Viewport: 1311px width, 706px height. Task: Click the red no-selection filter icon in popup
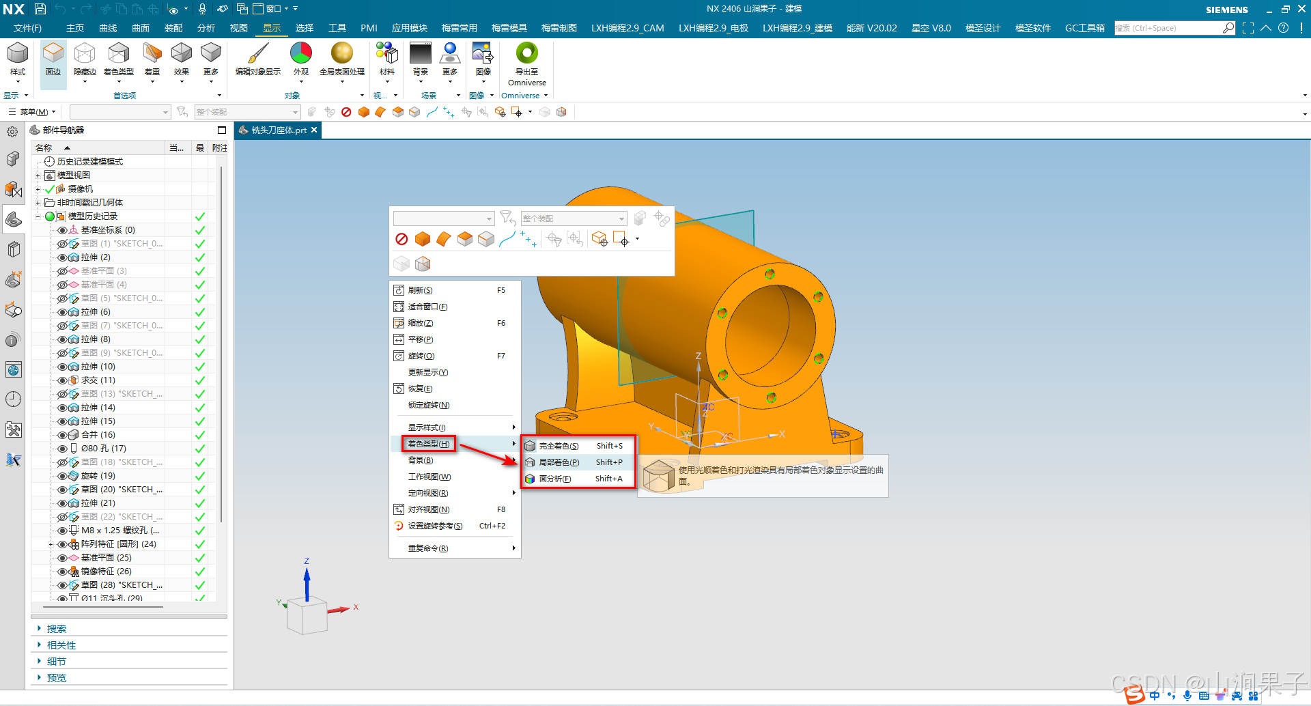coord(401,239)
